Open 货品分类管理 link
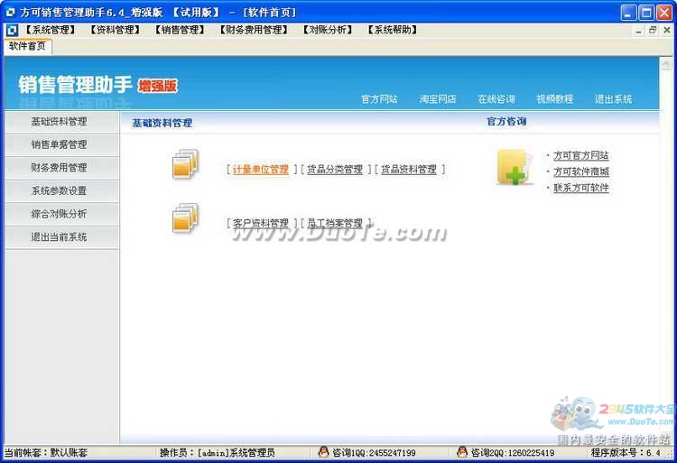This screenshot has width=677, height=463. [335, 169]
